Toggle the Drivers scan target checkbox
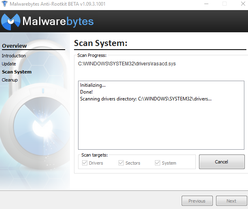Viewport: 248px width, 209px height. point(85,163)
